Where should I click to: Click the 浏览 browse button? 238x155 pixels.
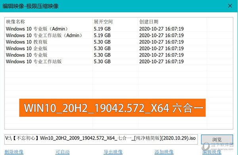[217, 140]
